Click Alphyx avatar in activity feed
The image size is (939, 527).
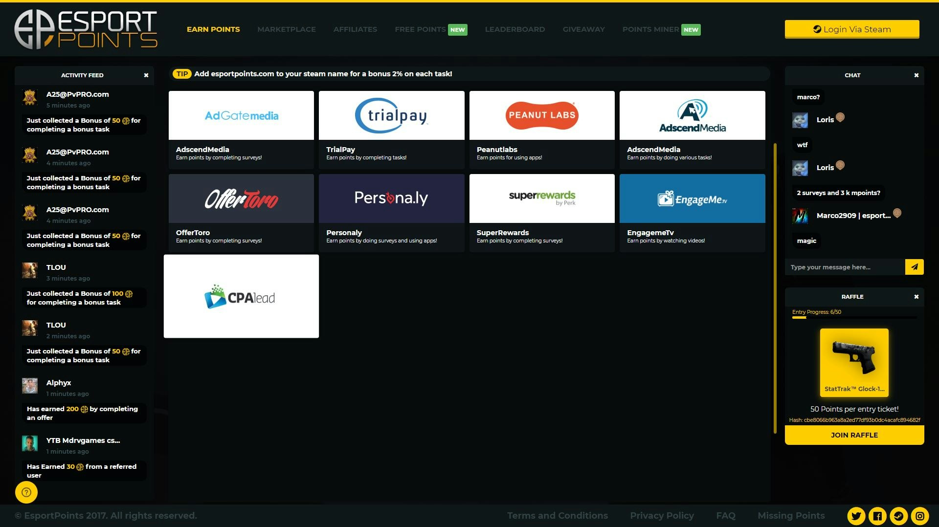pos(30,386)
